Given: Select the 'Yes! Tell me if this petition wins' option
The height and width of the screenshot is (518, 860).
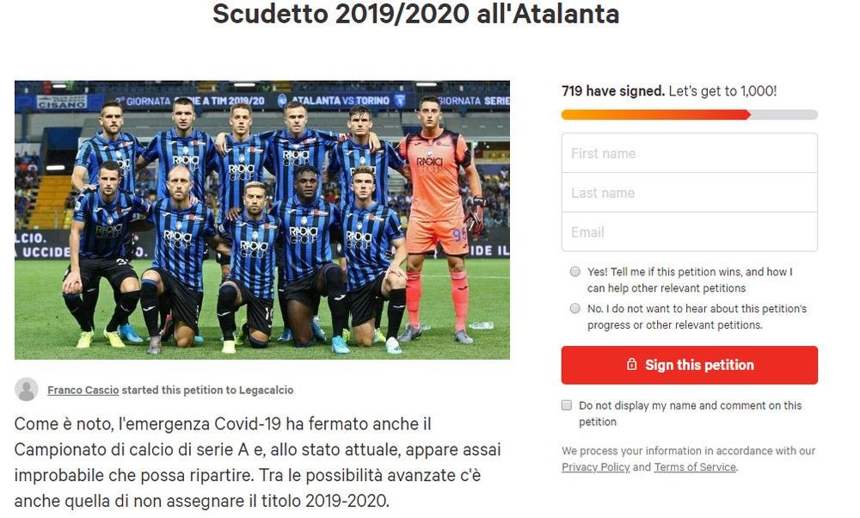Looking at the screenshot, I should [x=574, y=272].
